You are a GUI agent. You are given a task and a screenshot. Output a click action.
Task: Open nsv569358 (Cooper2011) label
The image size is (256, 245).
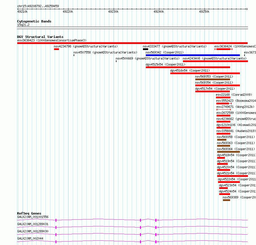pyautogui.click(x=236, y=137)
